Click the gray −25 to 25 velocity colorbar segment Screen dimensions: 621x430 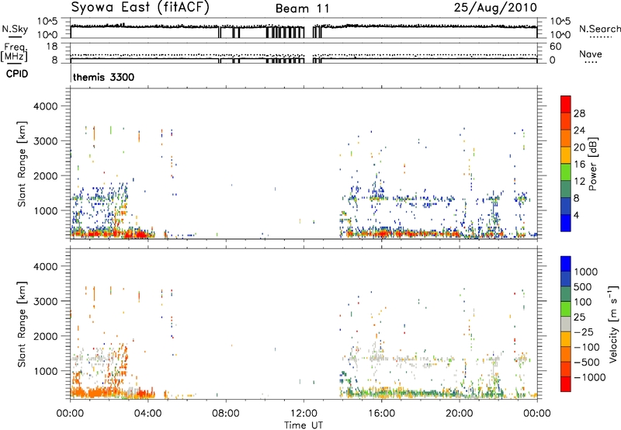click(x=566, y=324)
